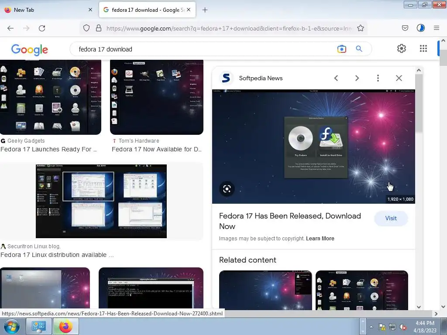Open the tracking protection shield icon

[86, 28]
